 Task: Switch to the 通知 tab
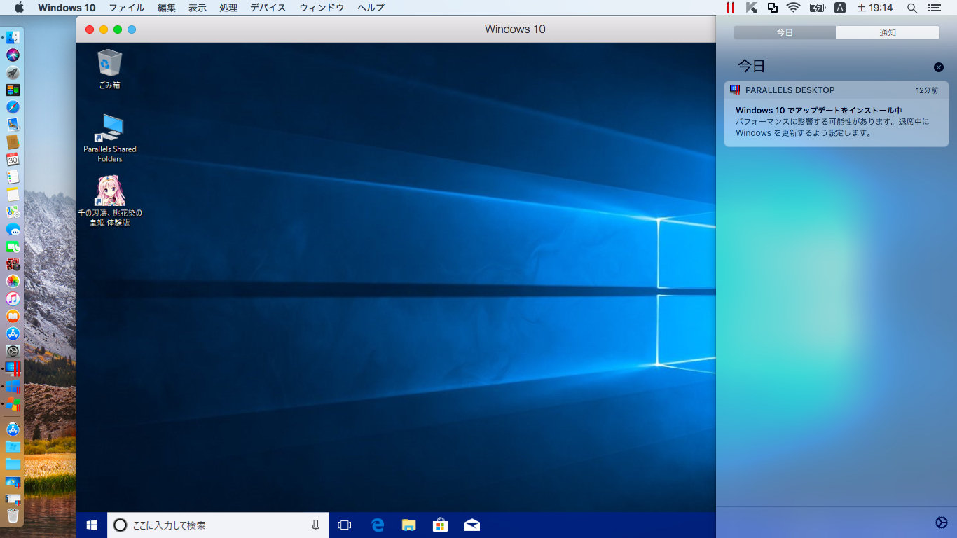(888, 32)
